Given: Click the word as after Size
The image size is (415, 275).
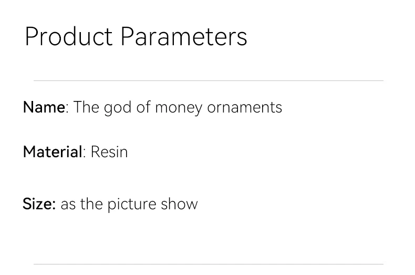Looking at the screenshot, I should [x=68, y=205].
